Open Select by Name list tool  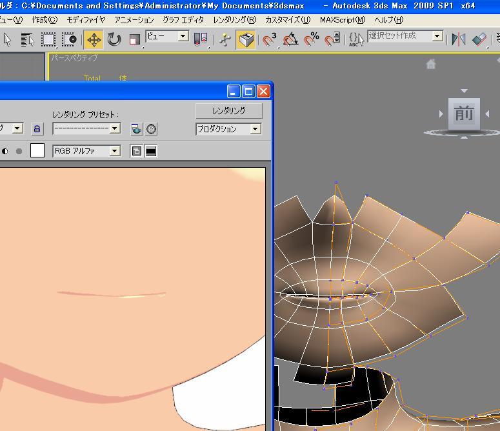point(28,40)
